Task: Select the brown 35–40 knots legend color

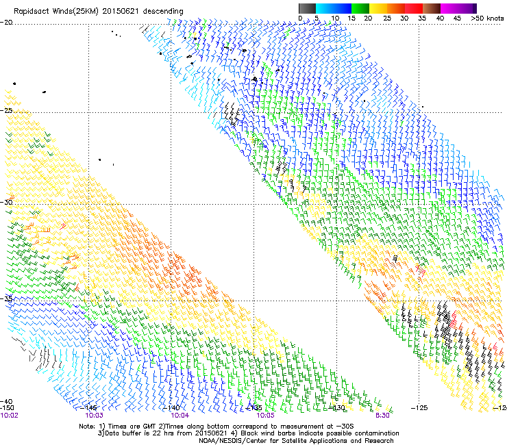Action: 432,8
